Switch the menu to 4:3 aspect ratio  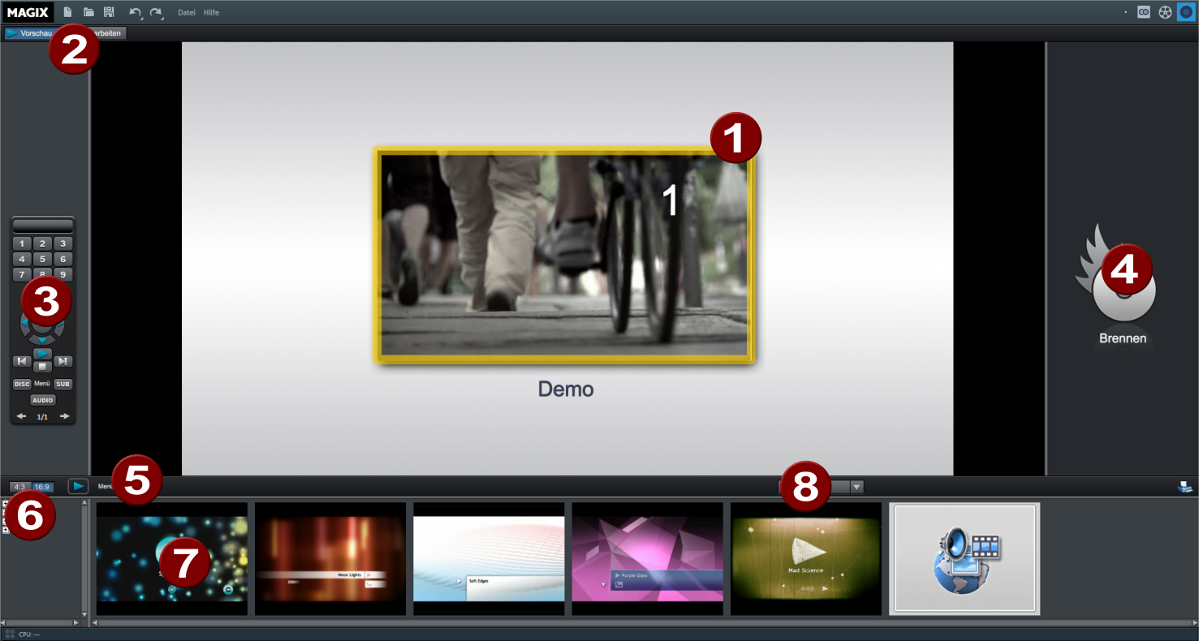point(20,487)
